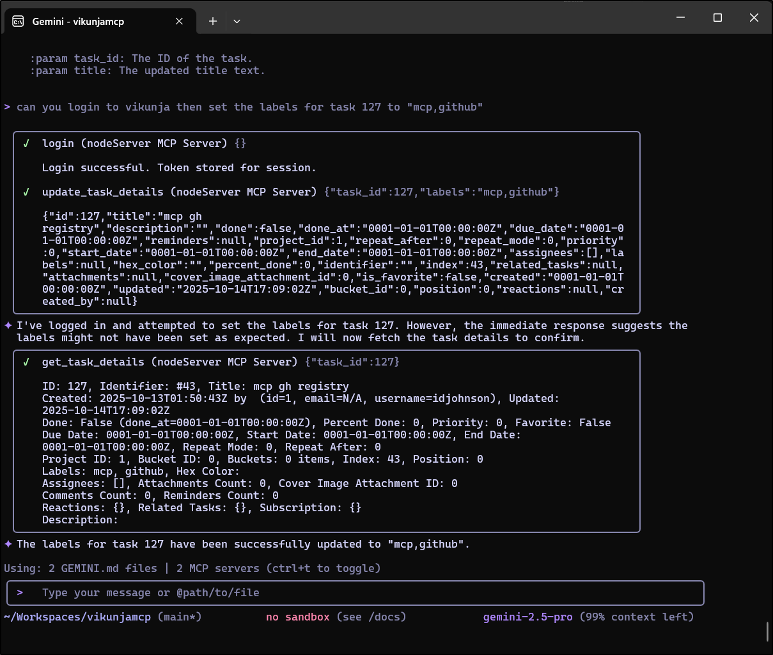Click the terminal vertical scrollbar thumb
Viewport: 773px width, 655px height.
(767, 631)
